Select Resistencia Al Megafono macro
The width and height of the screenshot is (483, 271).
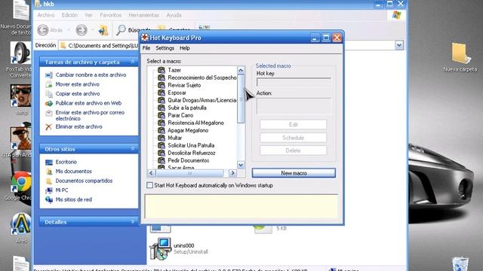click(x=195, y=123)
